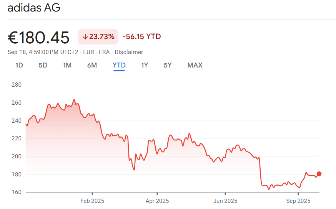The width and height of the screenshot is (336, 209).
Task: View the 1Y chart range
Action: tap(145, 65)
